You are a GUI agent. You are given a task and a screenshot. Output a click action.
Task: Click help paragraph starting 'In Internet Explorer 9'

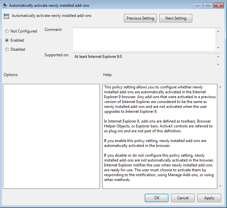[158, 126]
